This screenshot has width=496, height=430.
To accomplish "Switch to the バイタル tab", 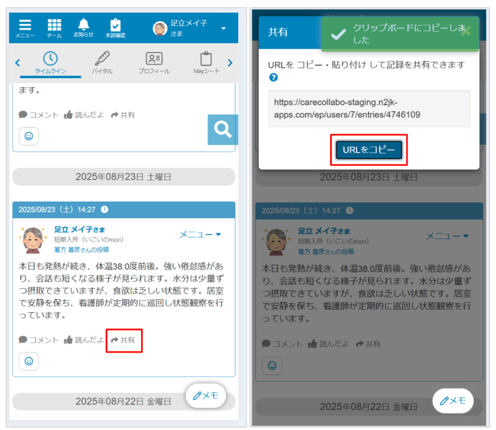I will (x=102, y=62).
